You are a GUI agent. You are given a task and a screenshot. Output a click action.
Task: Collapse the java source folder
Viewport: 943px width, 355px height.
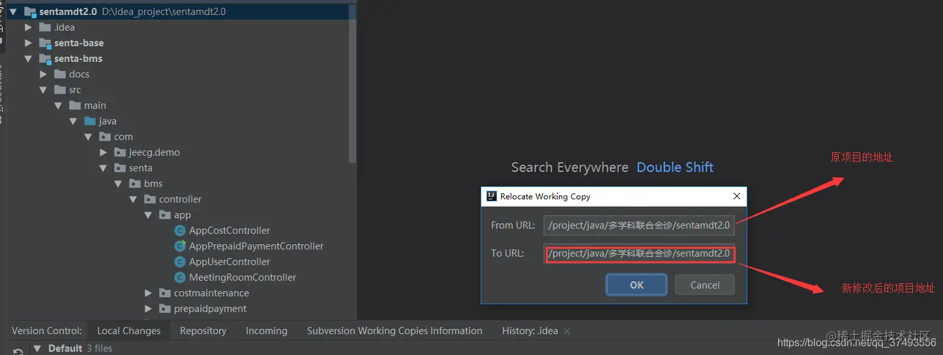click(x=73, y=121)
